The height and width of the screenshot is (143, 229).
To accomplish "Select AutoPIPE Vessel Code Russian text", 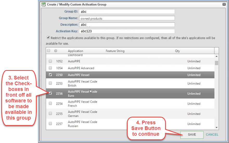I will pos(82,124).
